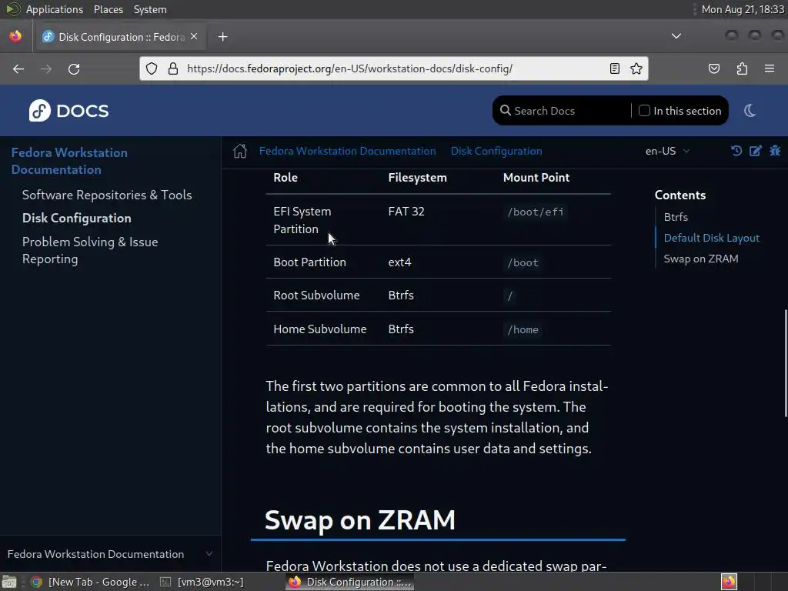The image size is (788, 591).
Task: Jump to Swap on ZRAM section
Action: click(700, 259)
